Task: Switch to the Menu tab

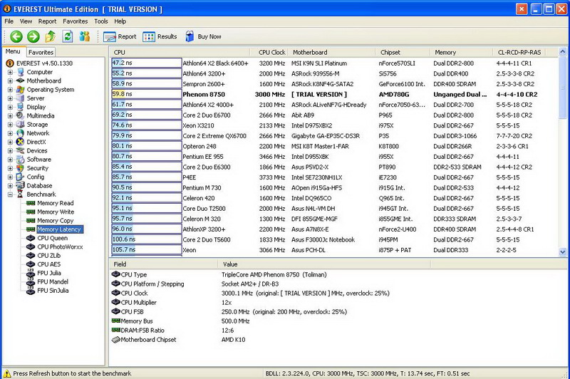Action: (x=13, y=51)
